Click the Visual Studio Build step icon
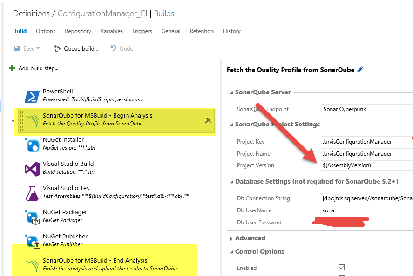The height and width of the screenshot is (276, 413). tap(32, 169)
